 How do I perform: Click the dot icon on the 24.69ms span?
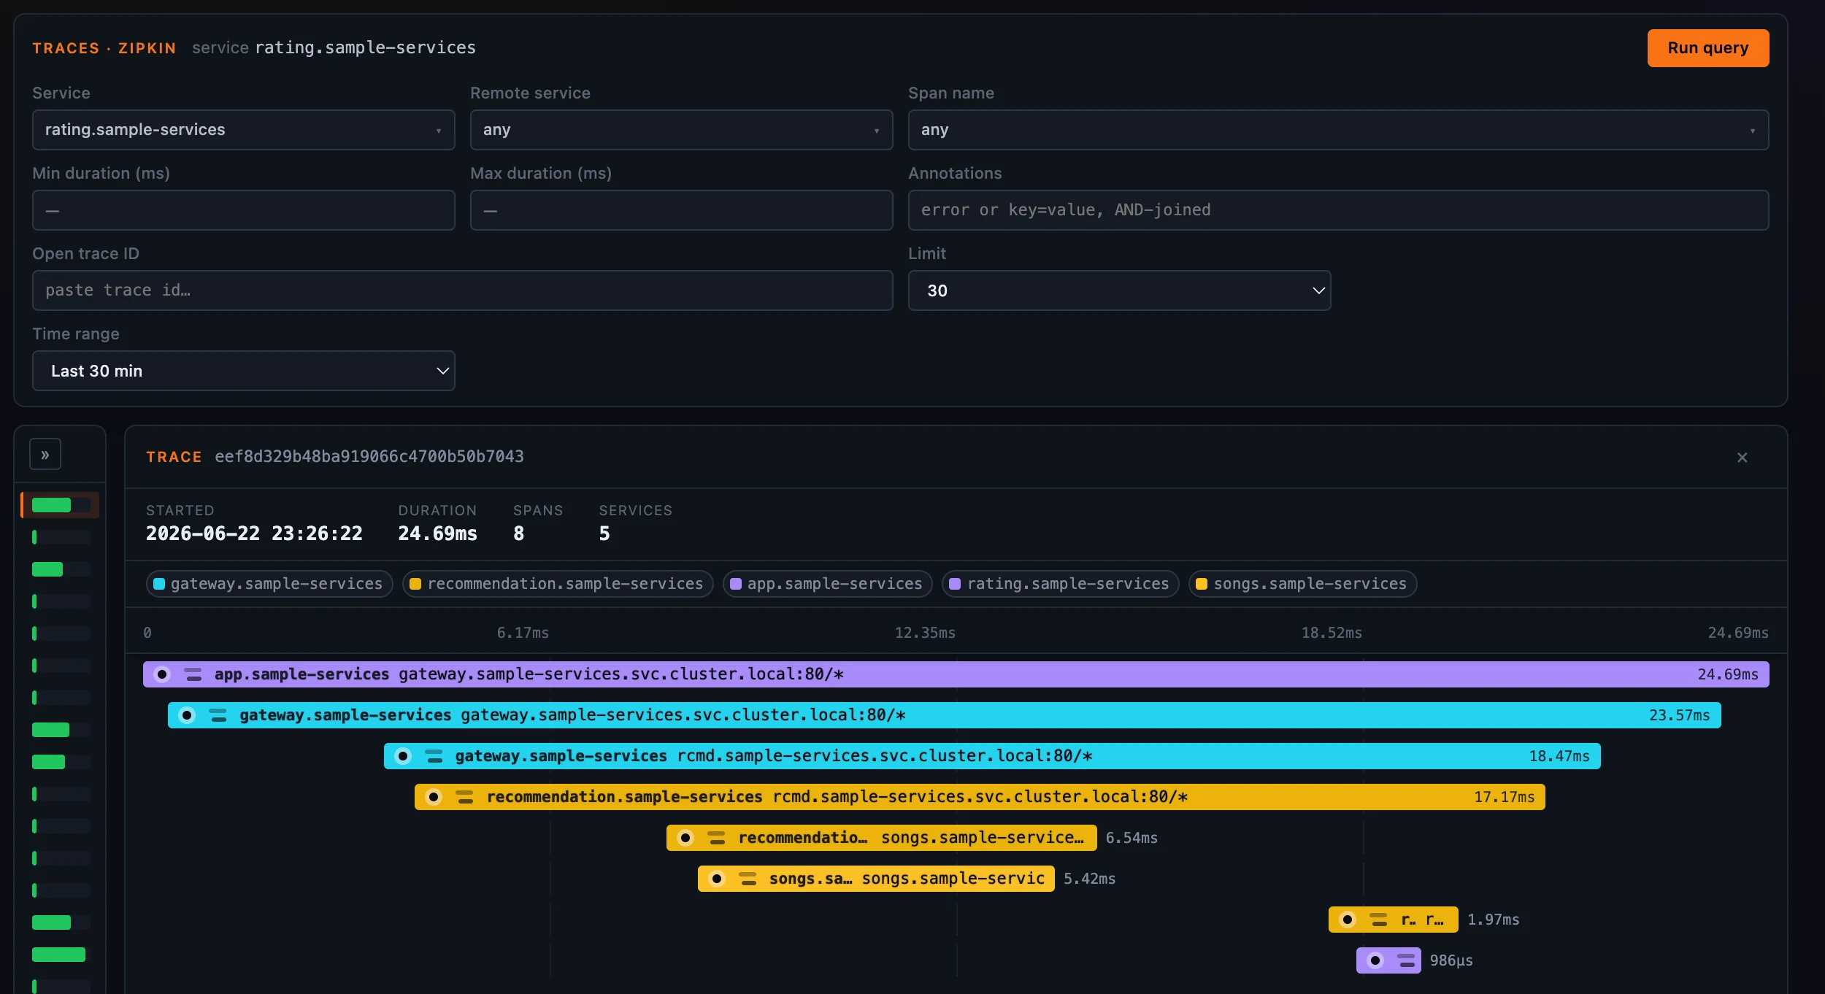pos(162,674)
